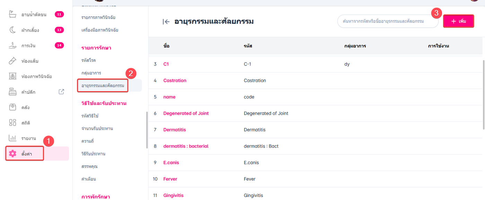Image resolution: width=485 pixels, height=200 pixels.
Task: Click the เพิ่ม add button
Action: [x=458, y=21]
